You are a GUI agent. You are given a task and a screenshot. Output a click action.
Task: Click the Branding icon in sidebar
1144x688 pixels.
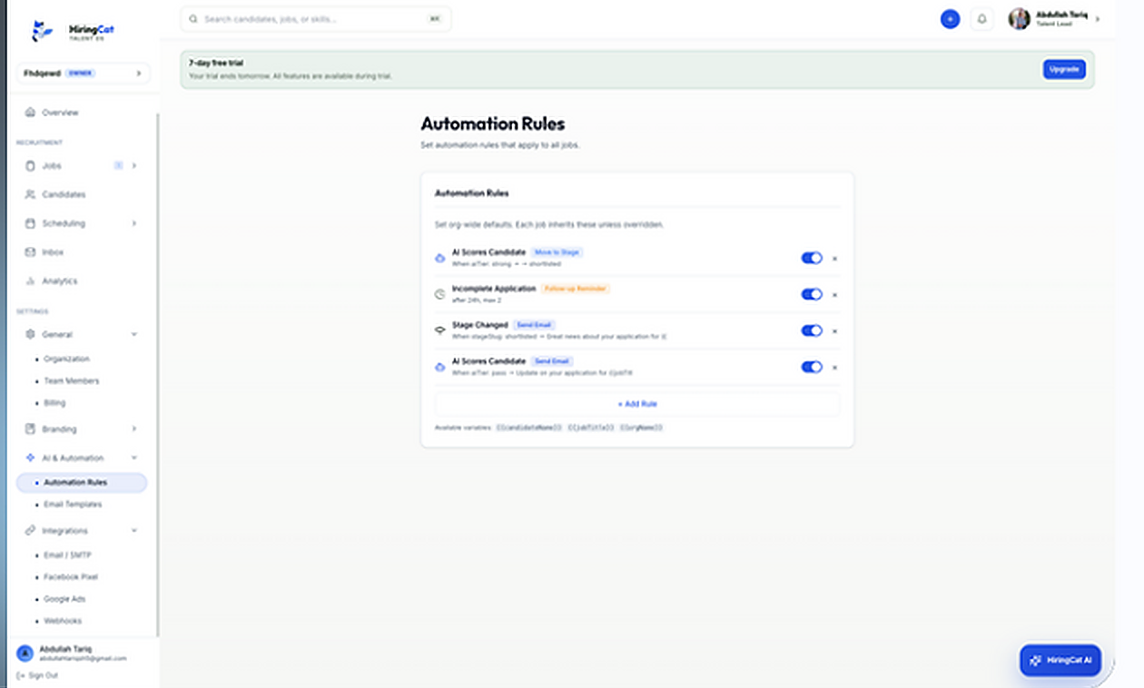[x=30, y=429]
